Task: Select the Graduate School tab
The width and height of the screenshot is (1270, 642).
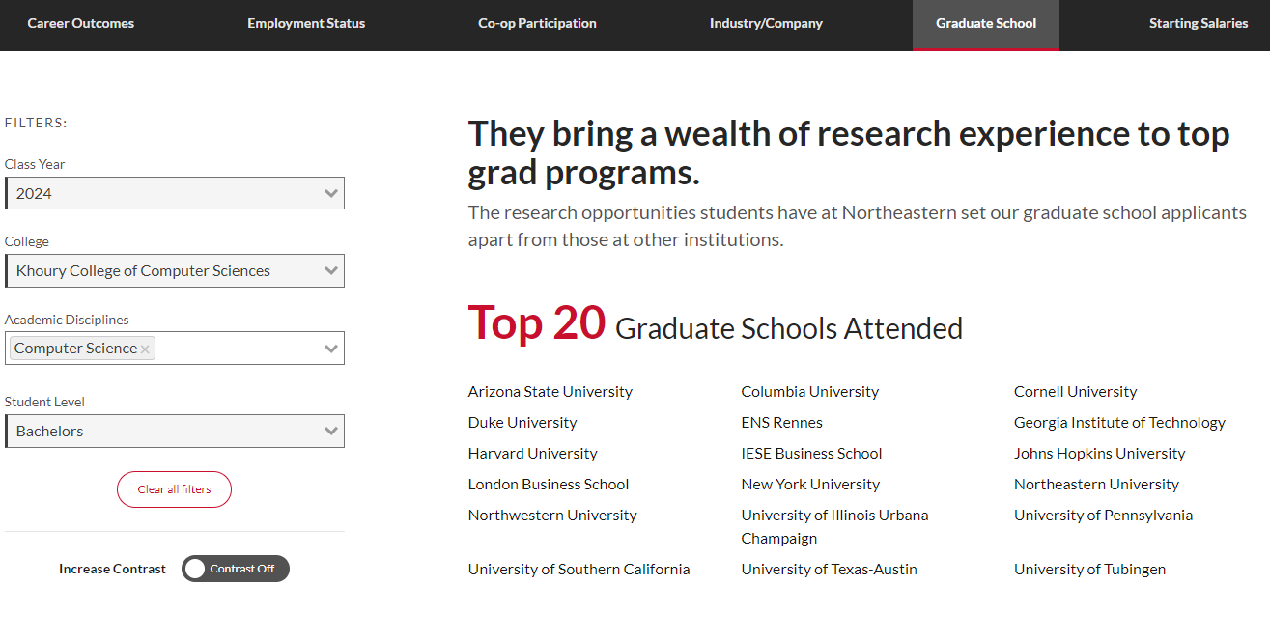Action: coord(986,24)
